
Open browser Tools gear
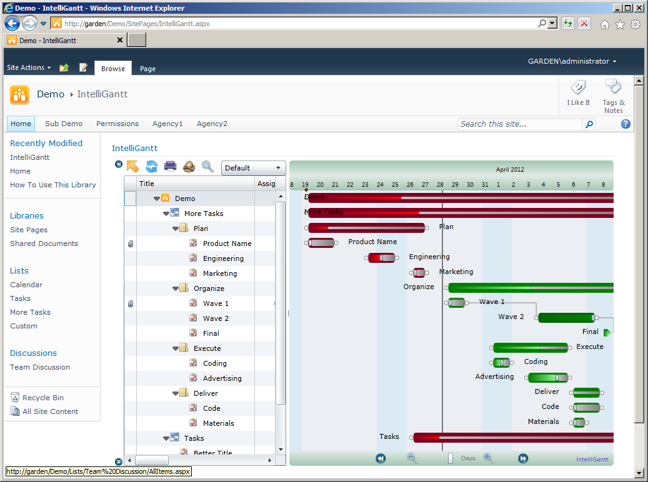[636, 25]
